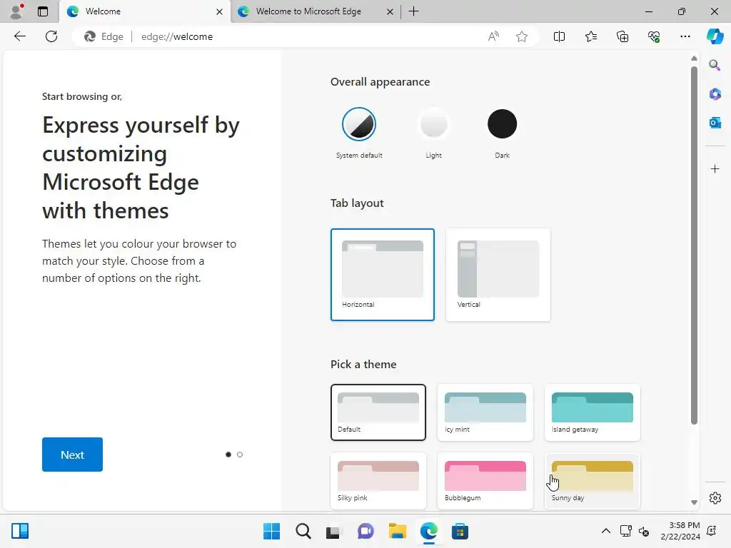Open Task View on taskbar
The image size is (731, 548).
click(333, 531)
